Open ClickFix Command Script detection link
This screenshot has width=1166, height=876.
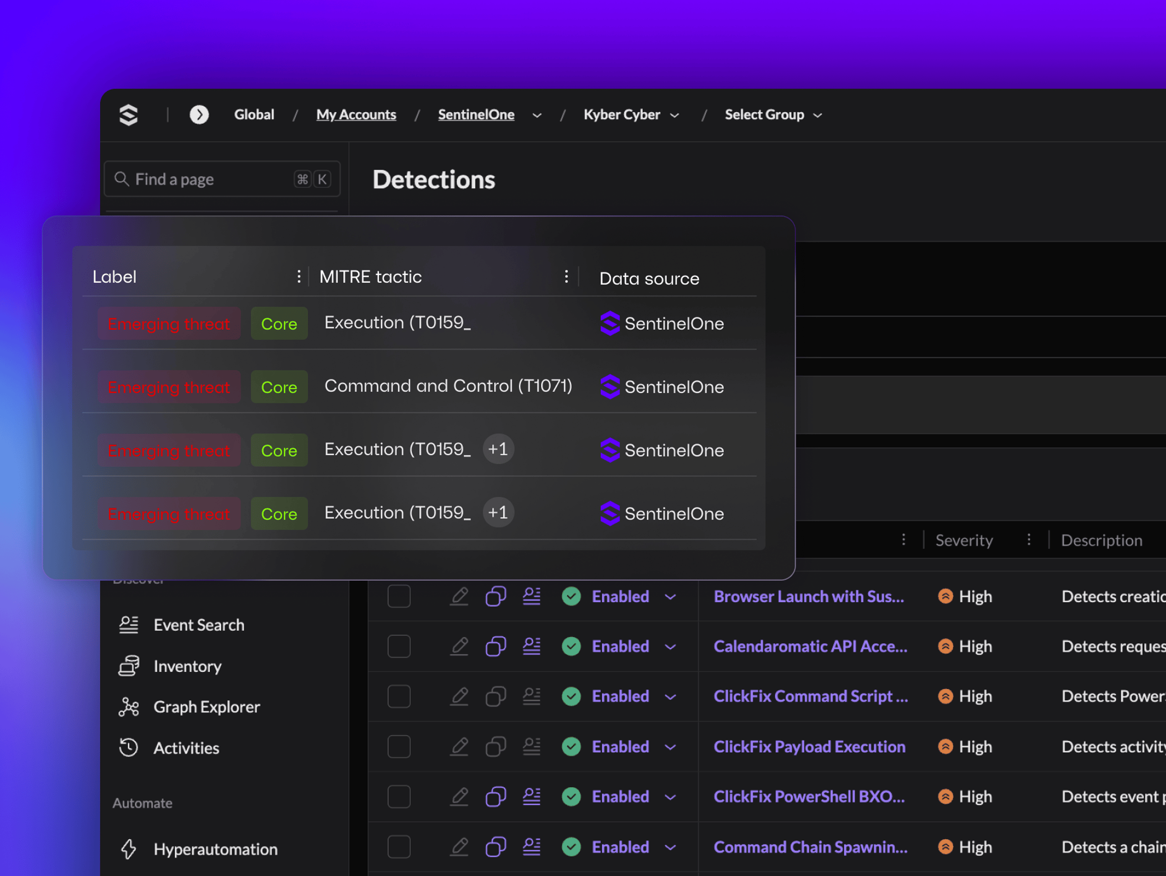click(x=811, y=696)
